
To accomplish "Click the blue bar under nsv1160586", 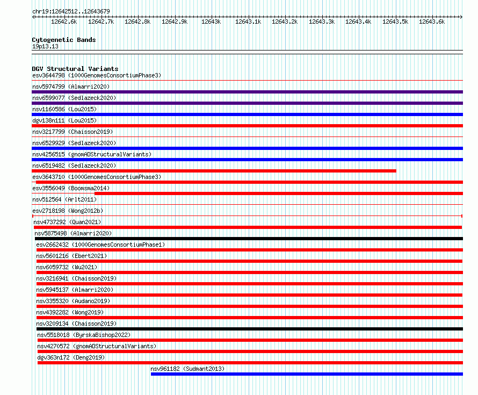I will (x=247, y=114).
